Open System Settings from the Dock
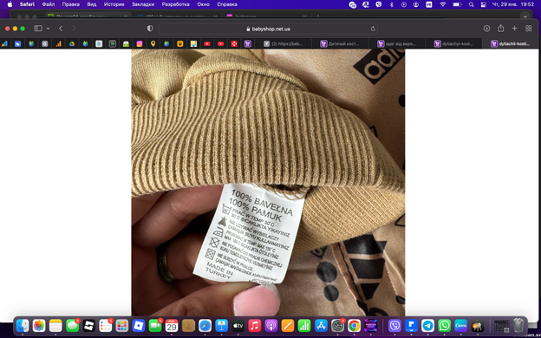Screen dimensions: 541x338 (x=337, y=325)
